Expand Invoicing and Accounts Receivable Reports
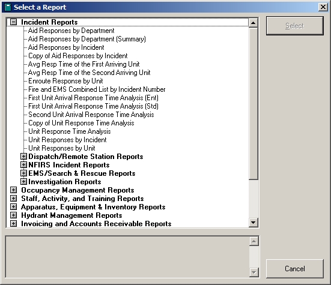Image resolution: width=331 pixels, height=285 pixels. tap(13, 224)
